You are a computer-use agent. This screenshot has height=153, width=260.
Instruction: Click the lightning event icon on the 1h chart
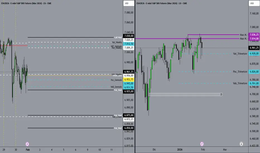point(27,144)
